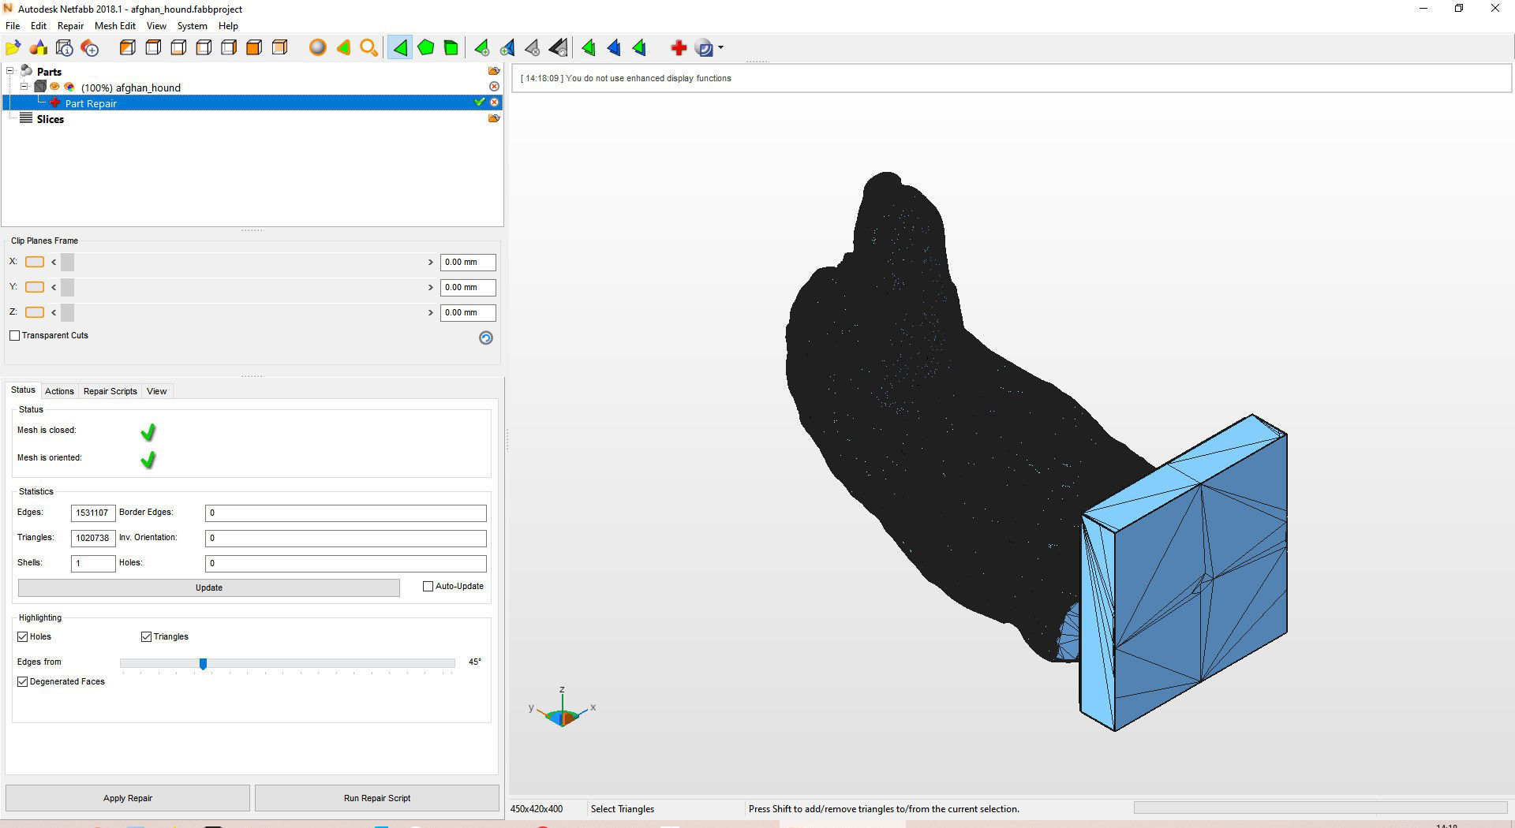Click the magnifying glass zoom icon
Screen dimensions: 1515x828
click(x=368, y=48)
